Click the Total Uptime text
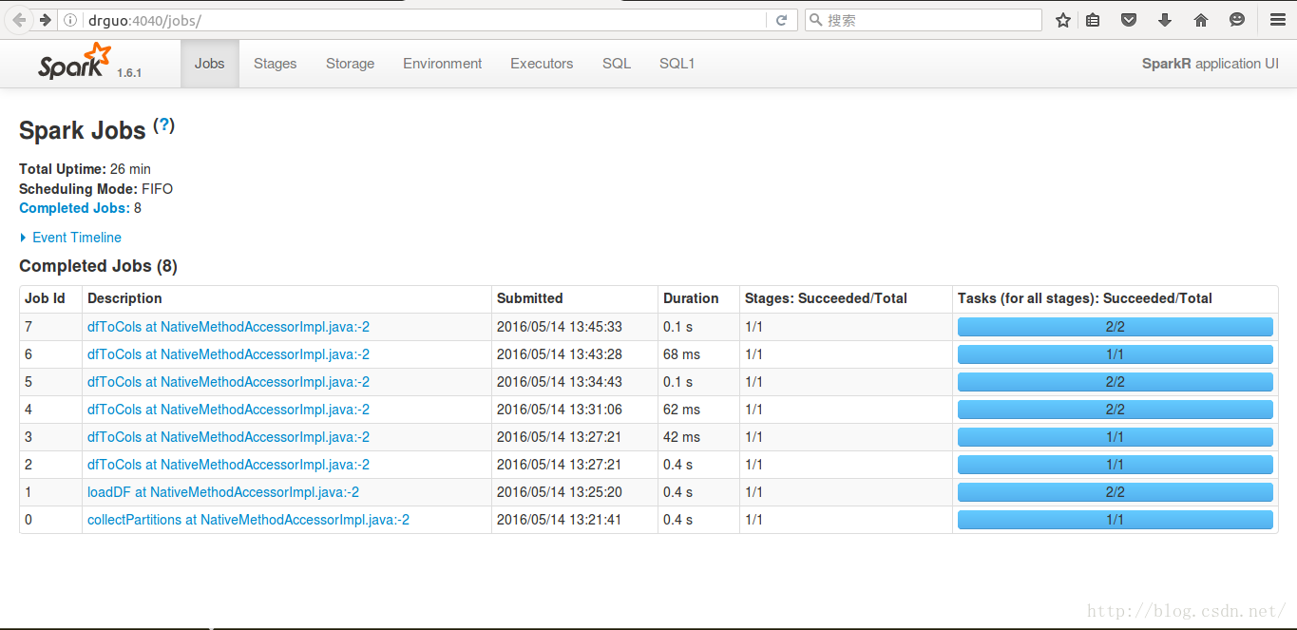 click(x=85, y=169)
